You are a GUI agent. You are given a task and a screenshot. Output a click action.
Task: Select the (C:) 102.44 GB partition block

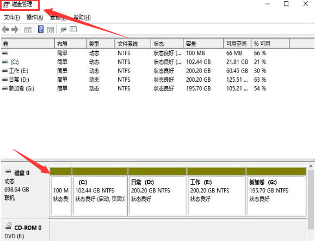click(x=100, y=192)
